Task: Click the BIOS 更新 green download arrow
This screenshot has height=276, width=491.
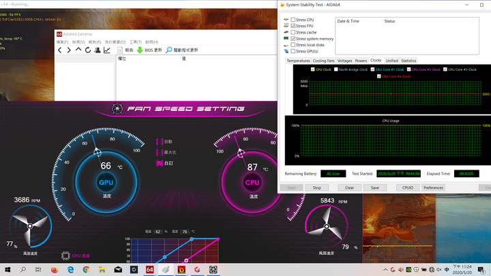Action: coord(140,50)
